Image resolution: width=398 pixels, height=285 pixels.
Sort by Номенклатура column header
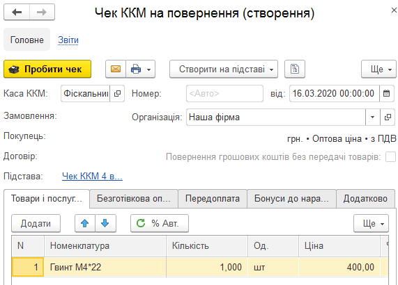click(105, 246)
